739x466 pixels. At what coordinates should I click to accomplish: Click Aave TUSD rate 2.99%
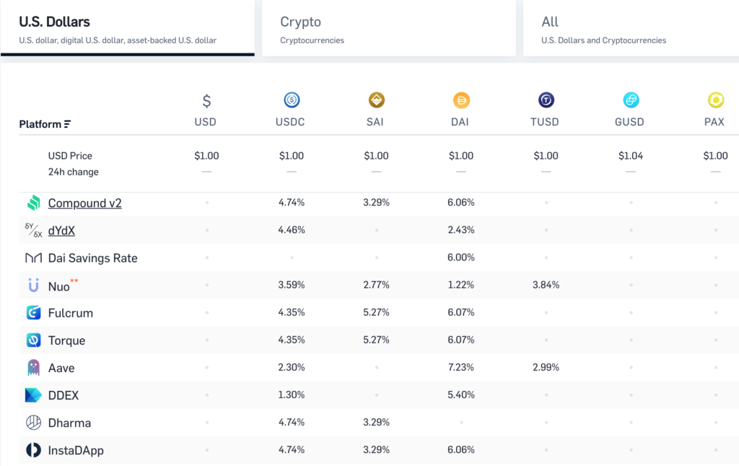546,367
